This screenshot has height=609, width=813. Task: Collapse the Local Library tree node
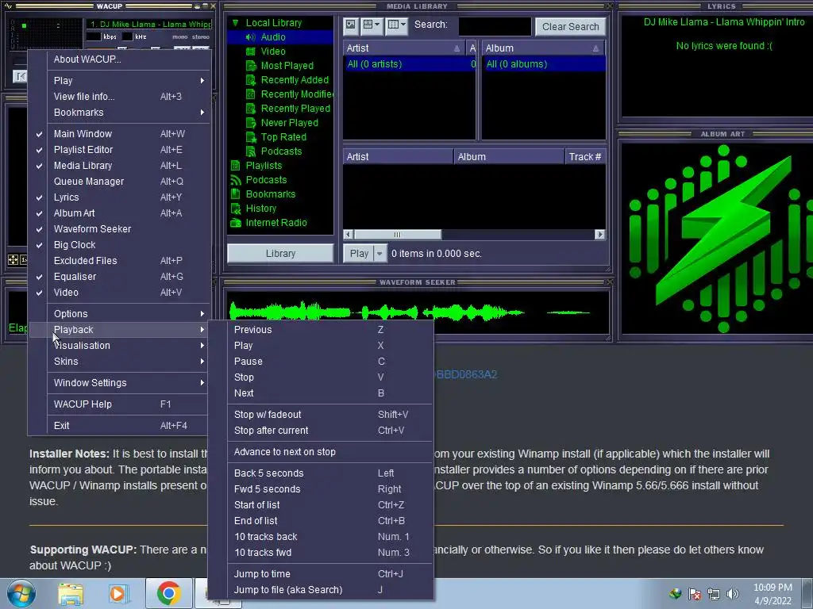pyautogui.click(x=235, y=23)
